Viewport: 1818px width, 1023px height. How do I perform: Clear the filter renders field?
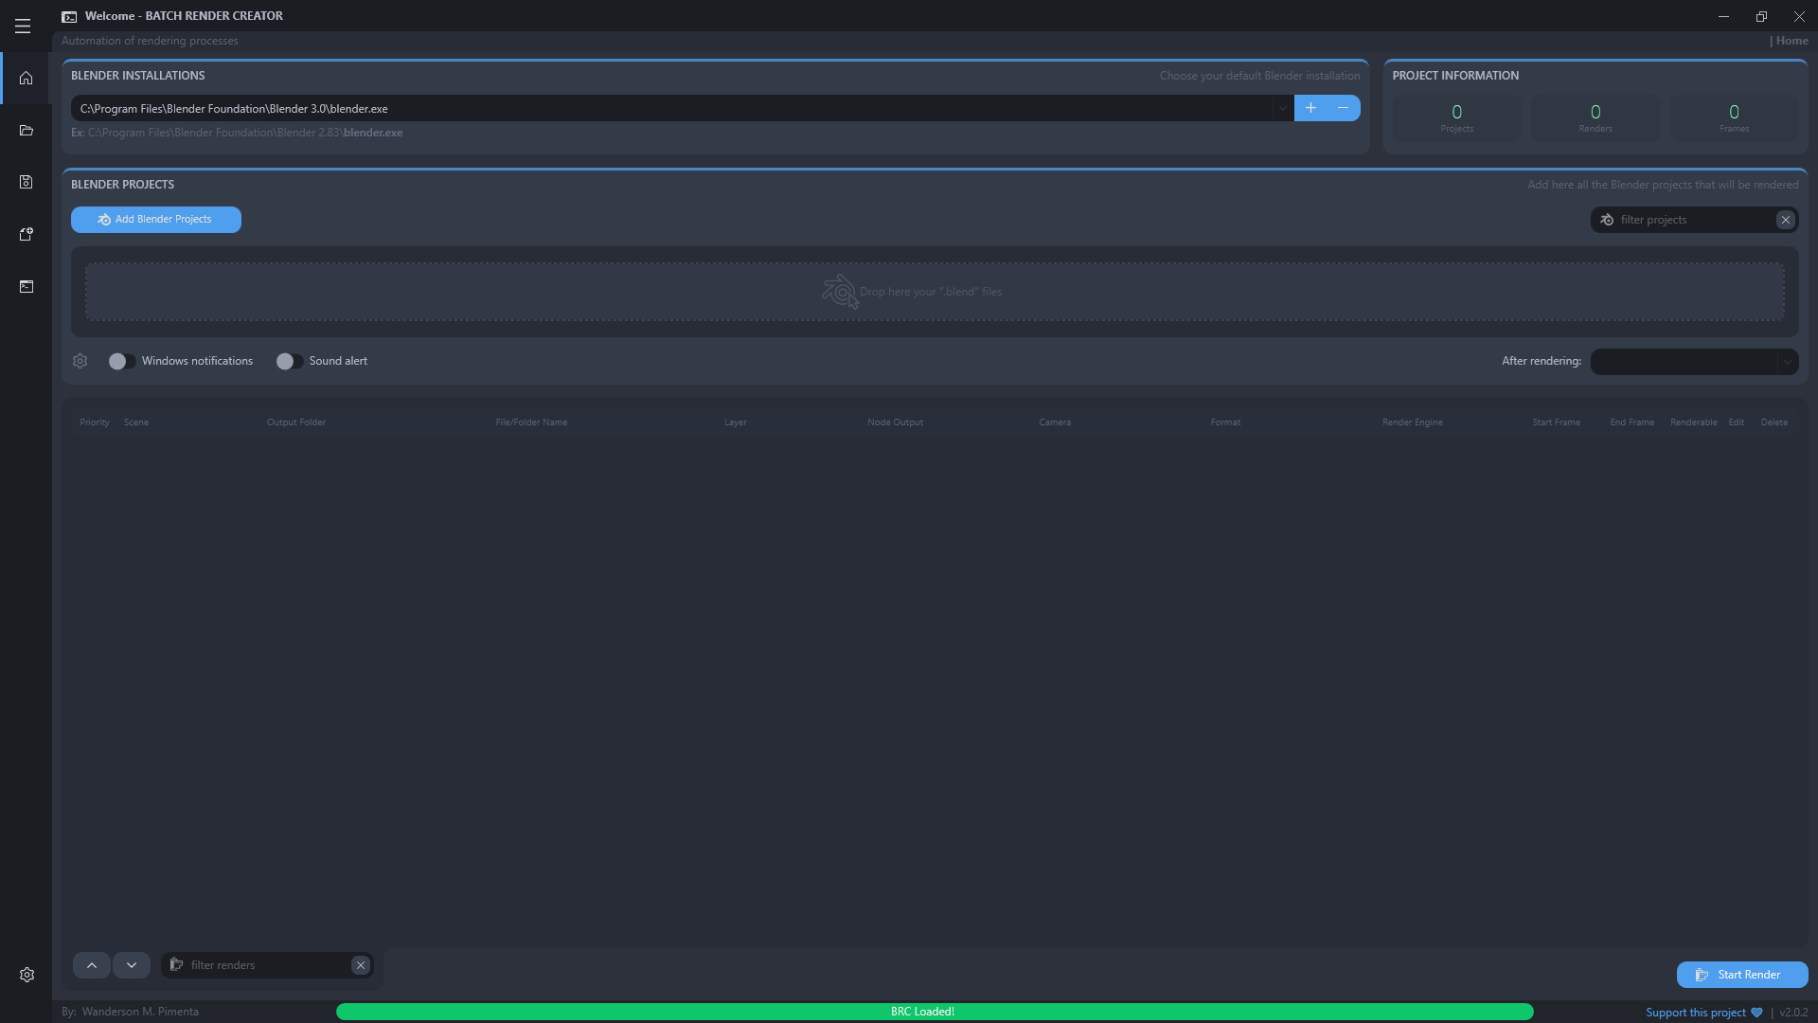click(361, 965)
